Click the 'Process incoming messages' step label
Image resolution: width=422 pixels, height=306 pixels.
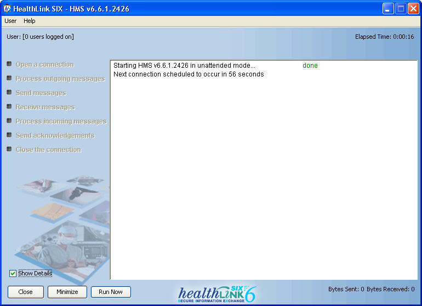pyautogui.click(x=61, y=121)
